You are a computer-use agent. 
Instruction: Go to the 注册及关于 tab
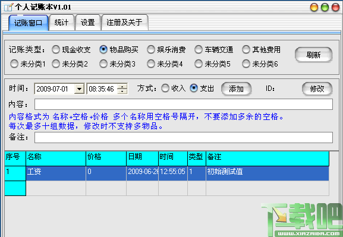125,23
